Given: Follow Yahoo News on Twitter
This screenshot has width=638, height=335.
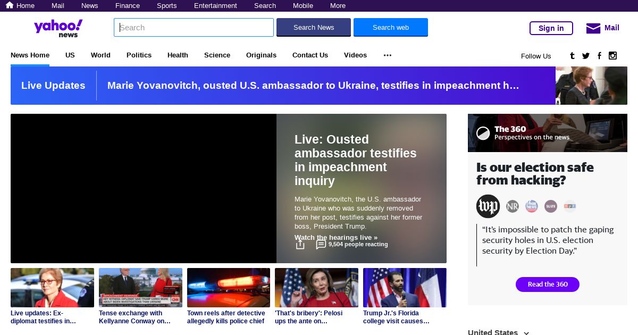Looking at the screenshot, I should tap(586, 56).
